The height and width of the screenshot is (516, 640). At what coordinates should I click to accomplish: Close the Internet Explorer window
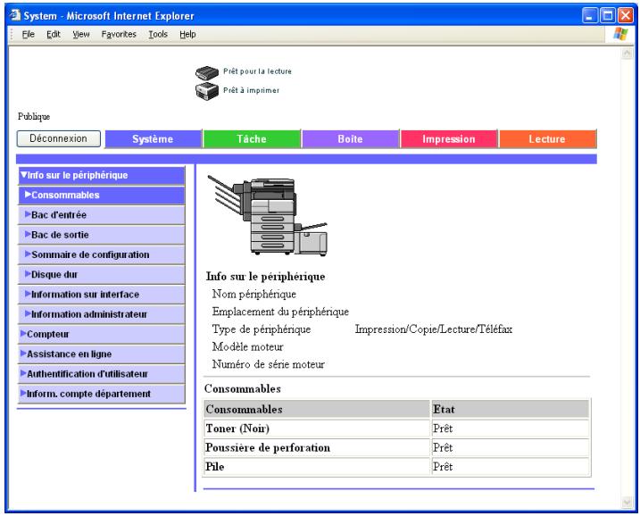click(626, 16)
